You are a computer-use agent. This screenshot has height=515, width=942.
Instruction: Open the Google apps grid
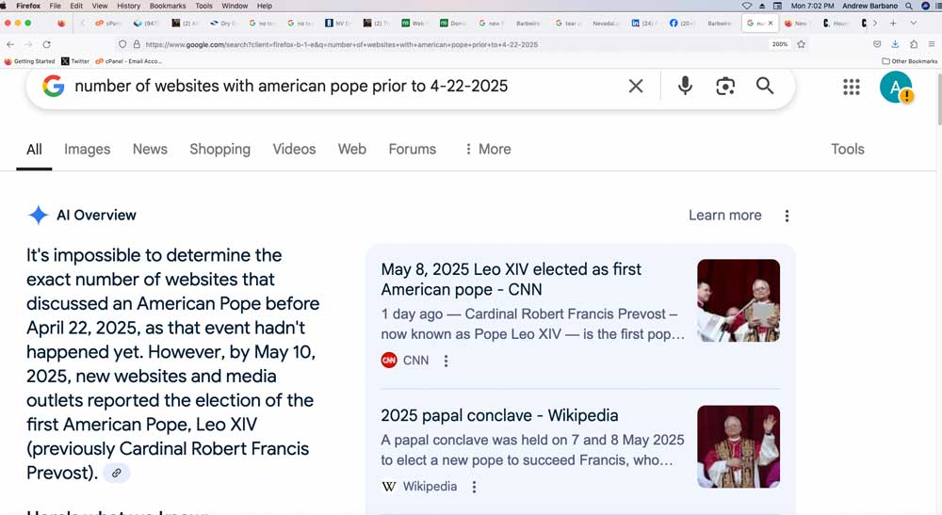[851, 87]
